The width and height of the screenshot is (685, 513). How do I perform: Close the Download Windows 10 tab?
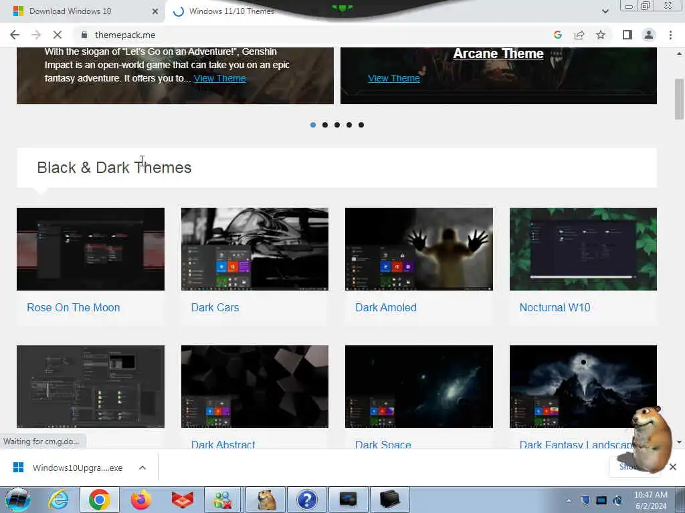[155, 11]
